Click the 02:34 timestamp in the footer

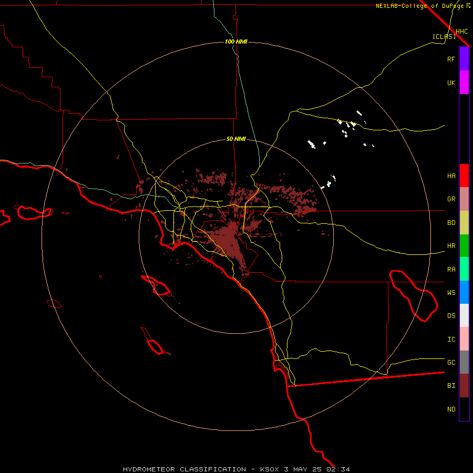coord(338,469)
